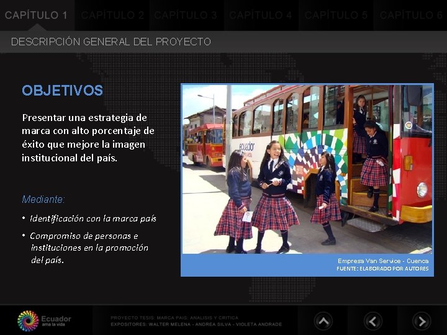
Task: Advance with the next slide arrow
Action: tap(422, 321)
